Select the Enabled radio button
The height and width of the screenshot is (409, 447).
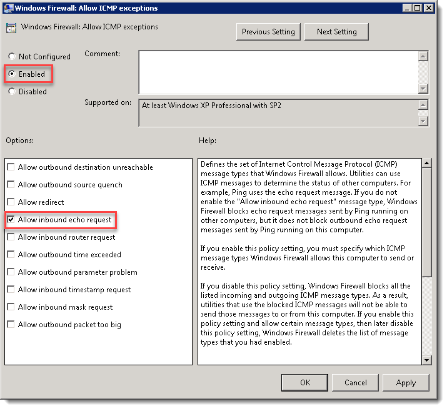(x=12, y=74)
